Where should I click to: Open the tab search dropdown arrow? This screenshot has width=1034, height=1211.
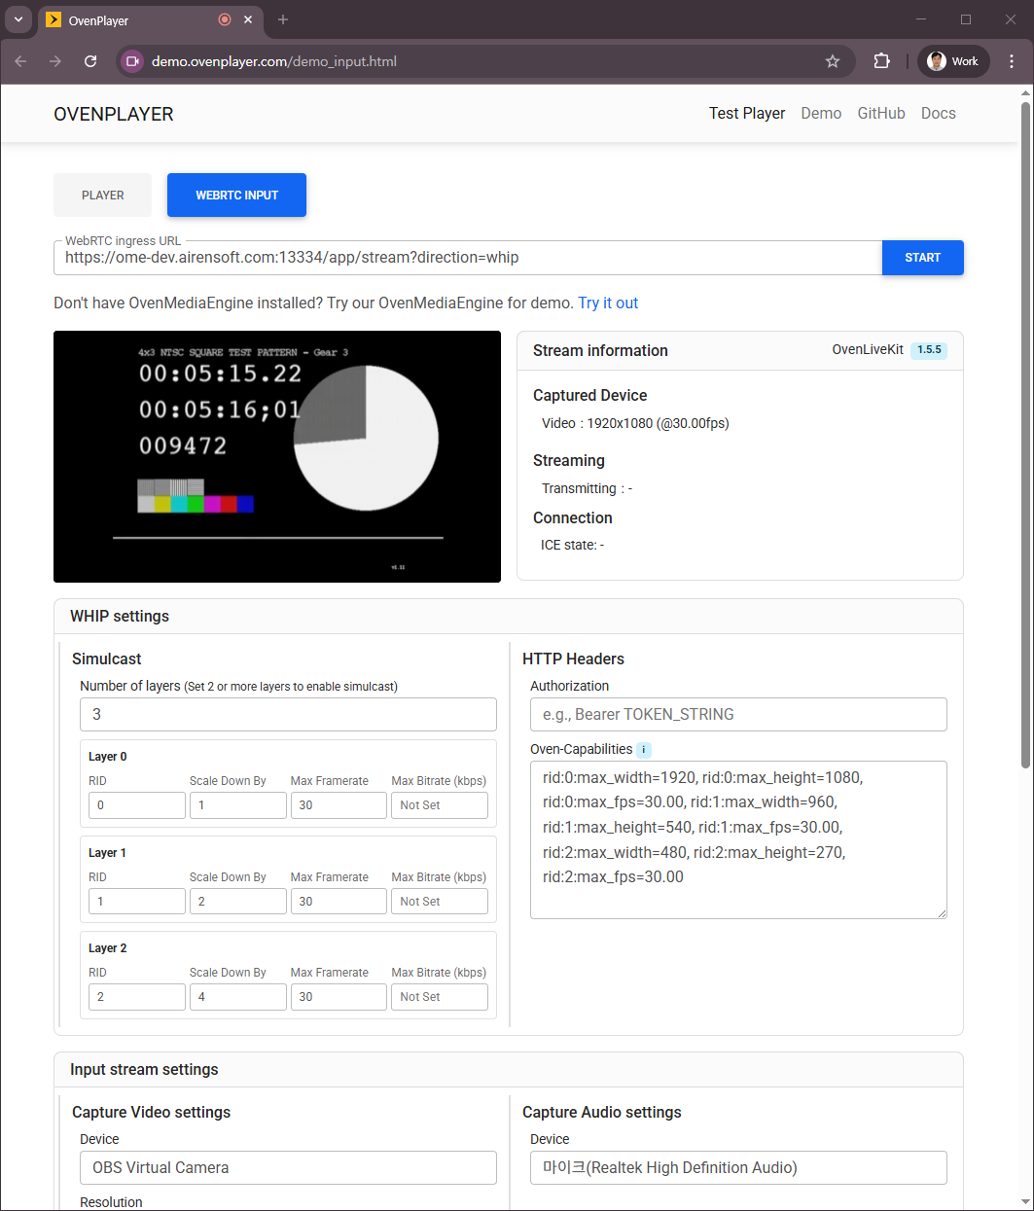pos(18,19)
